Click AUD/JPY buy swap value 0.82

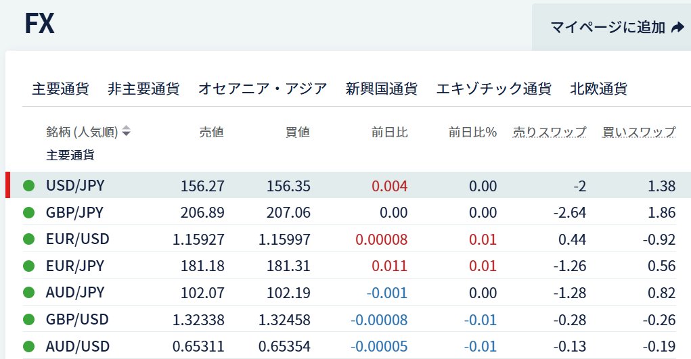point(661,293)
